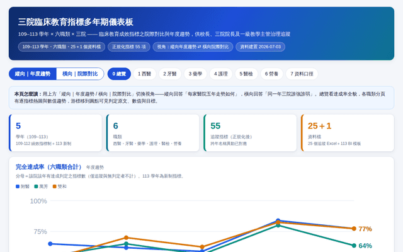Toggle the green 萬芳 legend swatch
The height and width of the screenshot is (252, 403).
(x=37, y=186)
